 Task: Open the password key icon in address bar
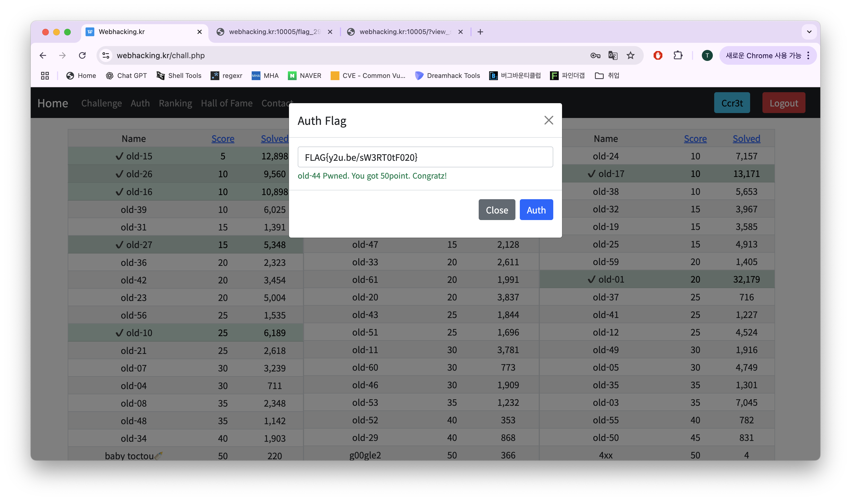(595, 55)
